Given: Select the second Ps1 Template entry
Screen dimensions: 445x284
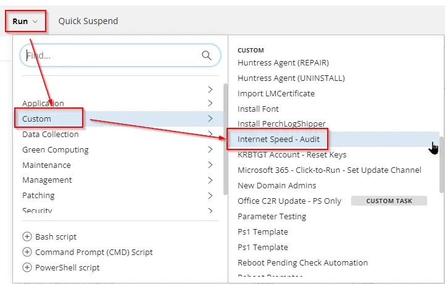Looking at the screenshot, I should point(263,247).
